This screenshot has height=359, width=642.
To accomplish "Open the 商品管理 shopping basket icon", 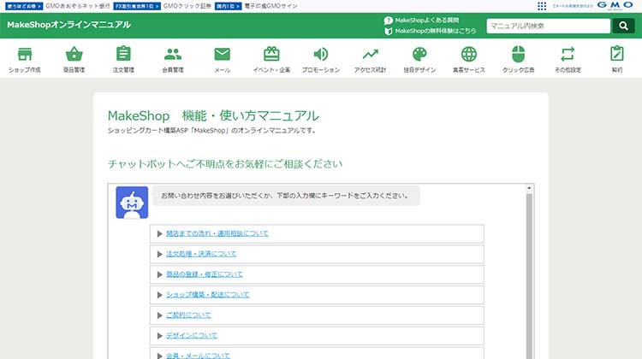I will click(74, 54).
